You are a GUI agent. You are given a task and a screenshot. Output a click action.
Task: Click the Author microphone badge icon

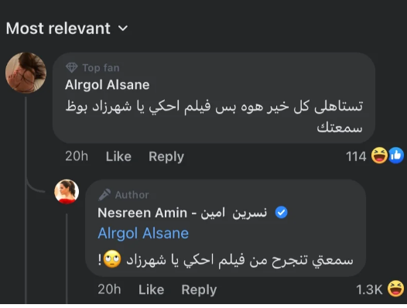104,195
